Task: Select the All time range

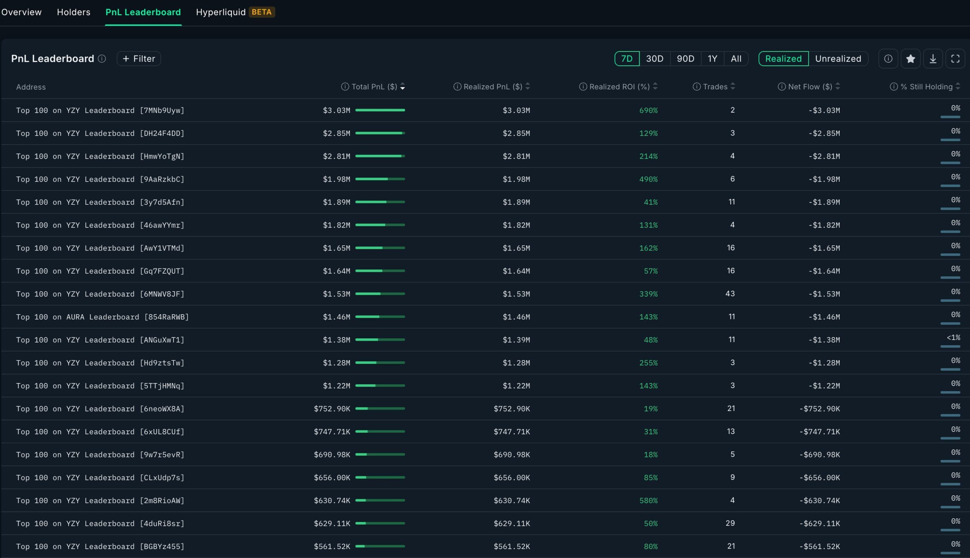Action: click(736, 59)
